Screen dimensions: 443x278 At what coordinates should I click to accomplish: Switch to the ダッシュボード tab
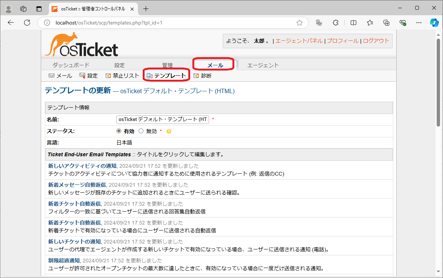(70, 65)
